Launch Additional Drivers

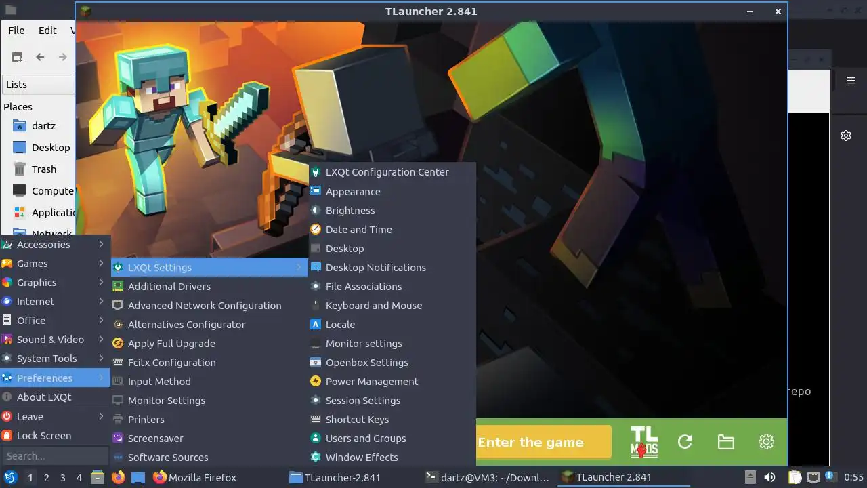point(209,286)
